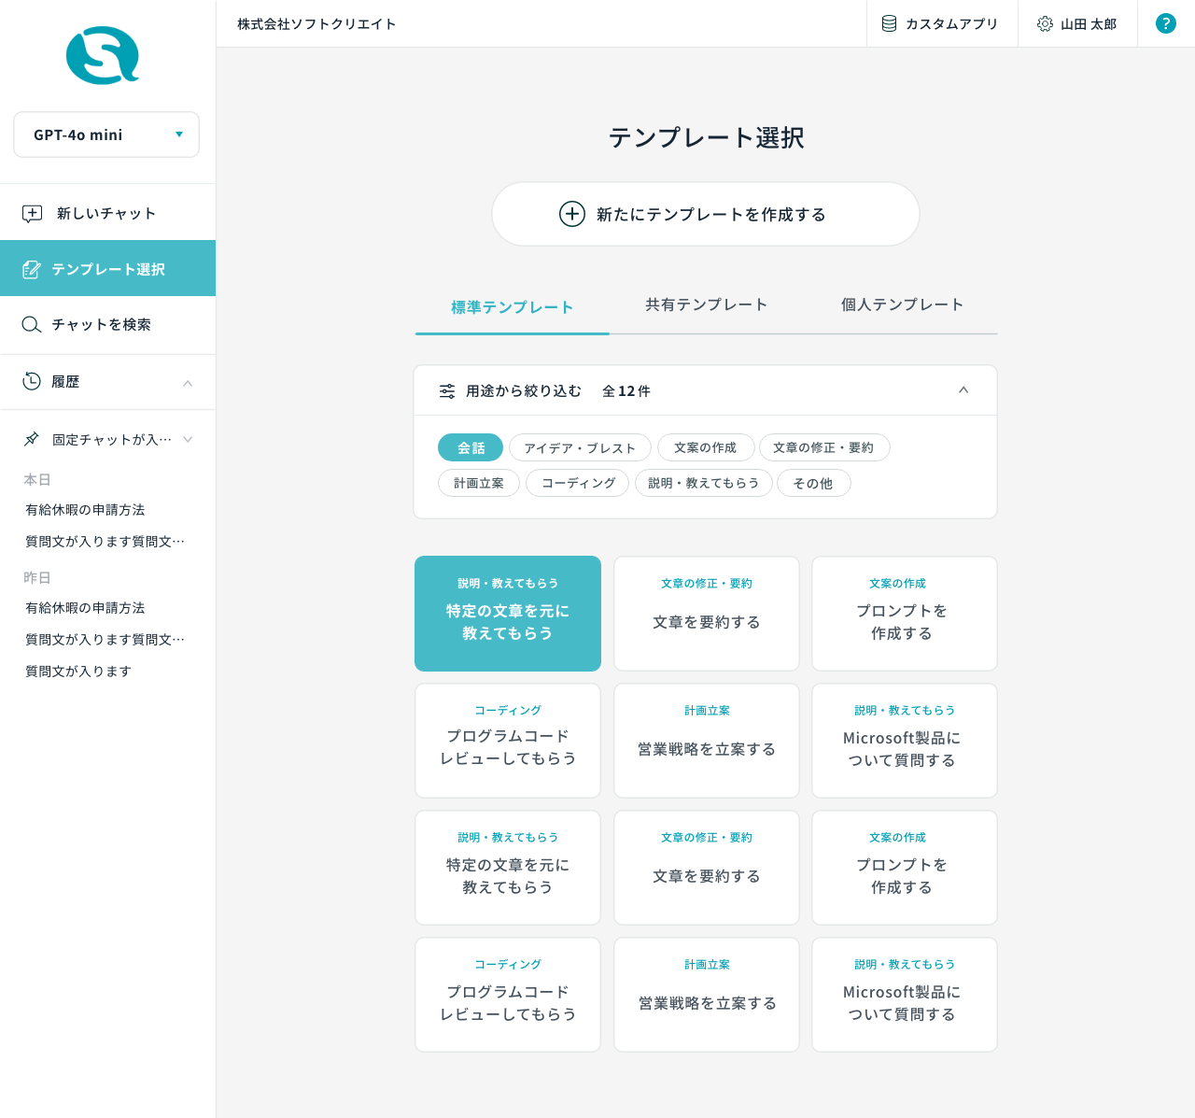Select the 営業戦略を立案する template card
Screen dimensions: 1195x1118
click(x=707, y=741)
